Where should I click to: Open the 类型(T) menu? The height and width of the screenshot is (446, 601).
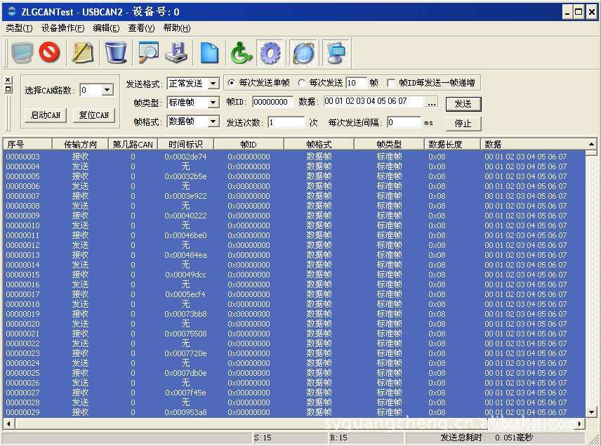(19, 28)
